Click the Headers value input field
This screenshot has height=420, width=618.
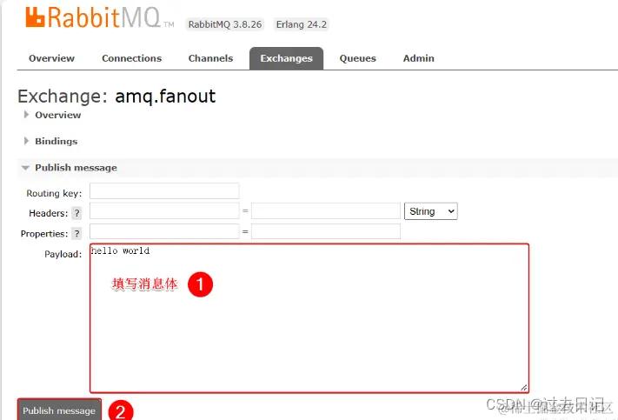(x=326, y=211)
